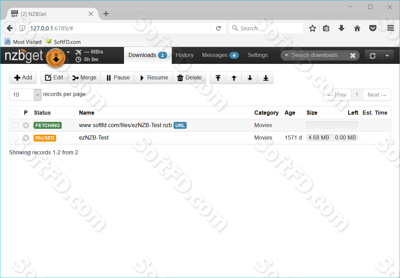Viewport: 400px width, 278px height.
Task: Click the Age value 1571 d
Action: point(293,137)
